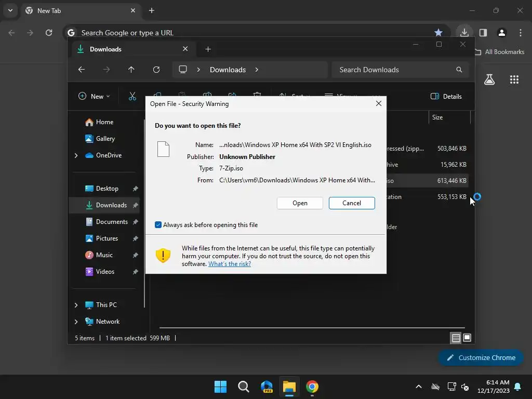Screen dimensions: 532x399
Task: Refresh the Downloads folder view
Action: (x=156, y=70)
